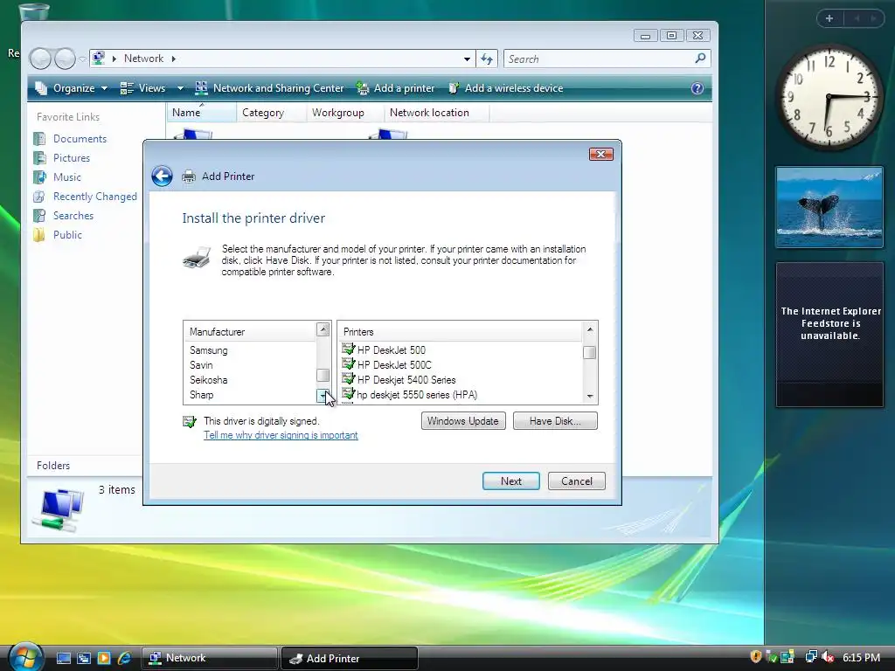
Task: Click the HP DeskJet 500C driver icon
Action: click(x=348, y=363)
